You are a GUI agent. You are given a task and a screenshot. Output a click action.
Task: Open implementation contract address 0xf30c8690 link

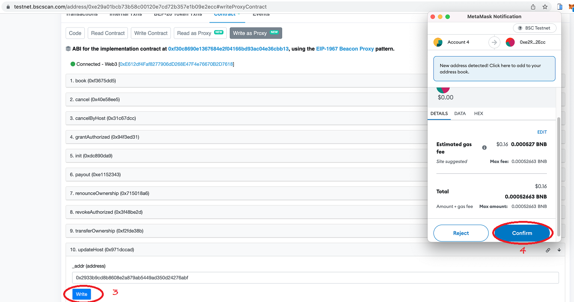[228, 49]
